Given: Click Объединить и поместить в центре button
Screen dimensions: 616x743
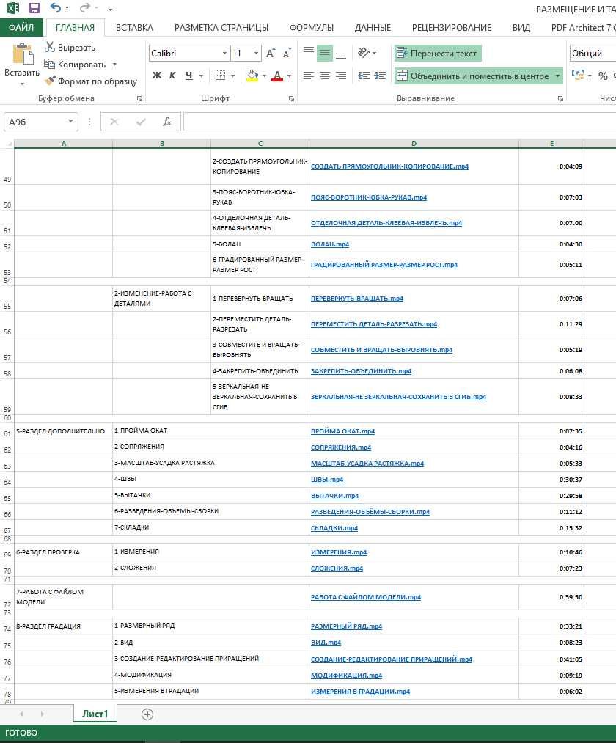Looking at the screenshot, I should pos(473,76).
